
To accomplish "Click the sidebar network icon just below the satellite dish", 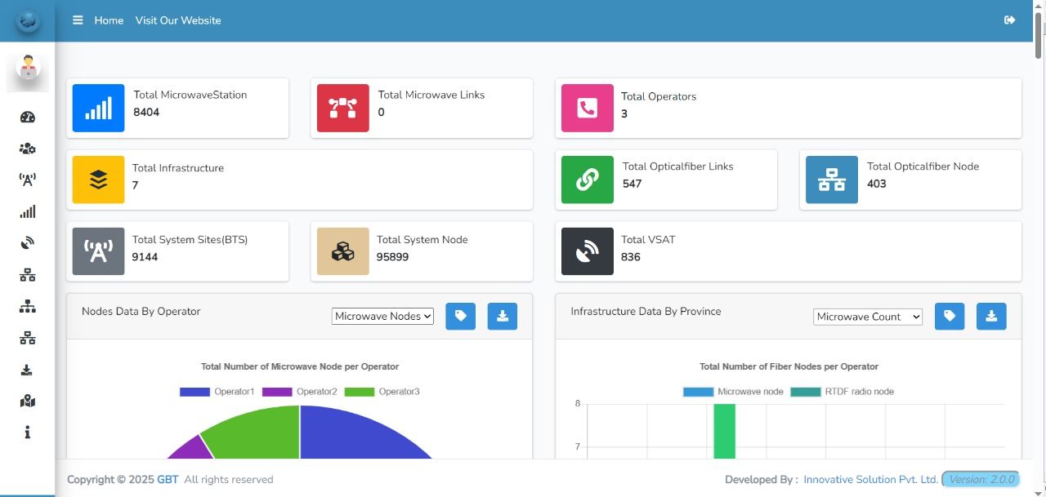I will click(x=28, y=275).
